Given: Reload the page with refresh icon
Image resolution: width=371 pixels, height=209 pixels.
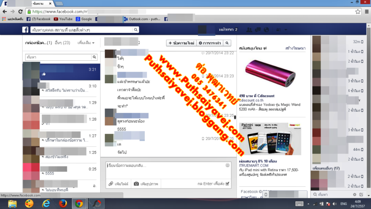Looking at the screenshot, I should (x=20, y=11).
